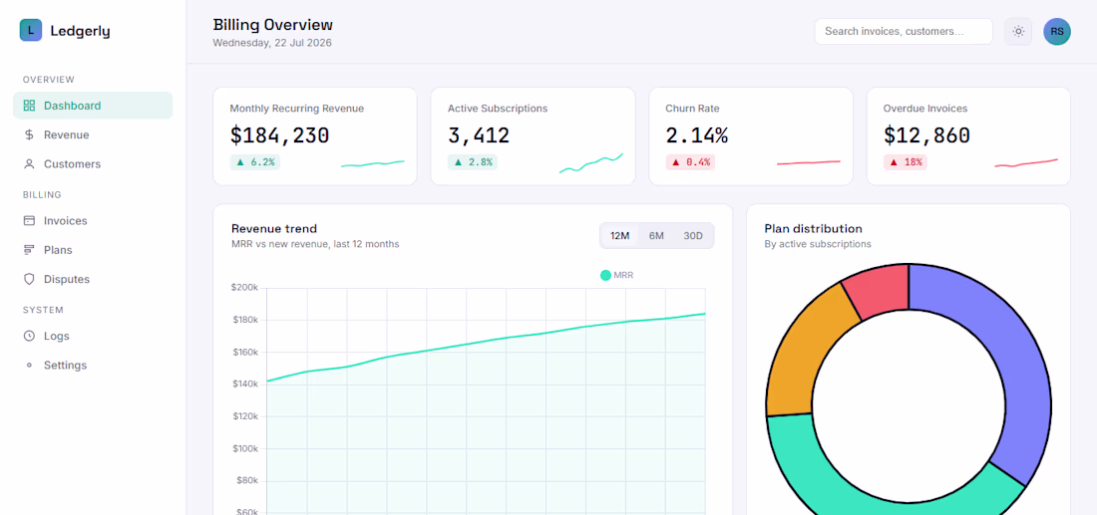Click the 6.2% increase badge
The image size is (1097, 515).
pyautogui.click(x=255, y=162)
